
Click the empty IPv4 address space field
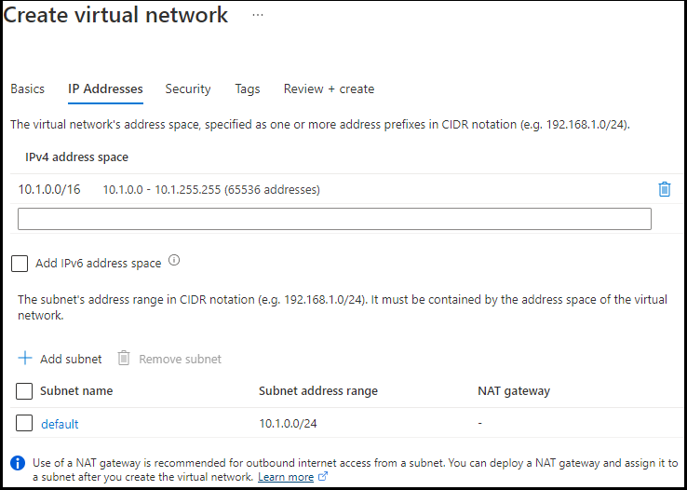(x=334, y=219)
